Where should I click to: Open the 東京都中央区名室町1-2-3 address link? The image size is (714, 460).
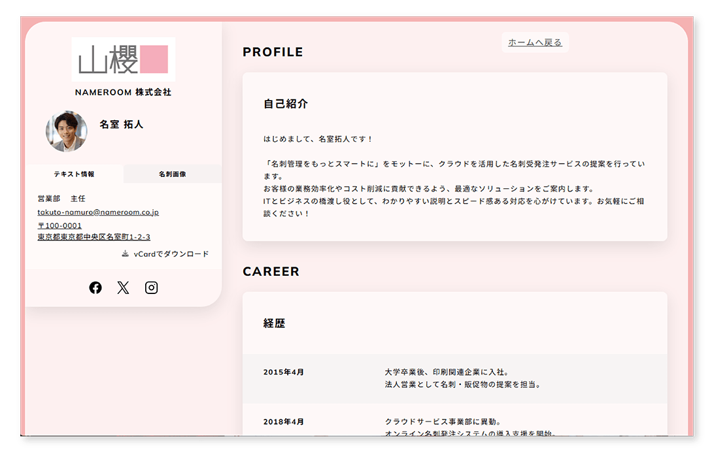click(95, 237)
